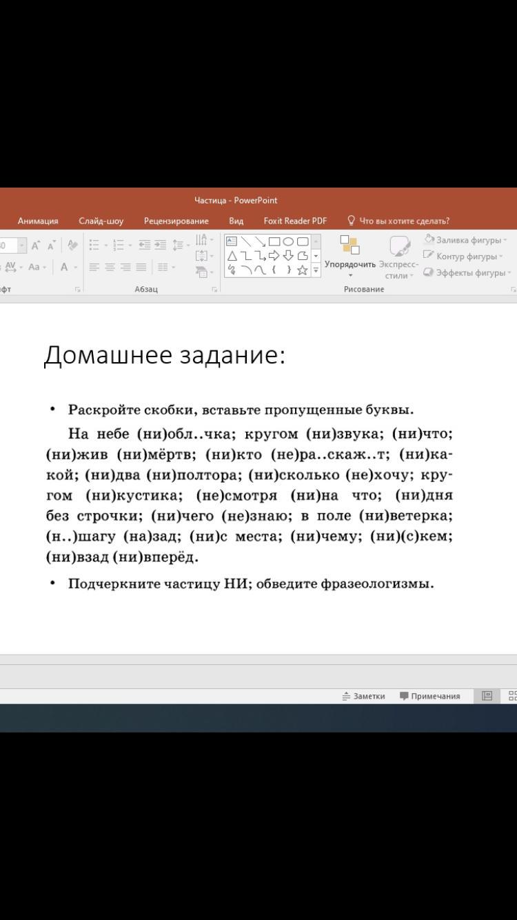517x920 pixels.
Task: Toggle the Normal view button
Action: [487, 696]
